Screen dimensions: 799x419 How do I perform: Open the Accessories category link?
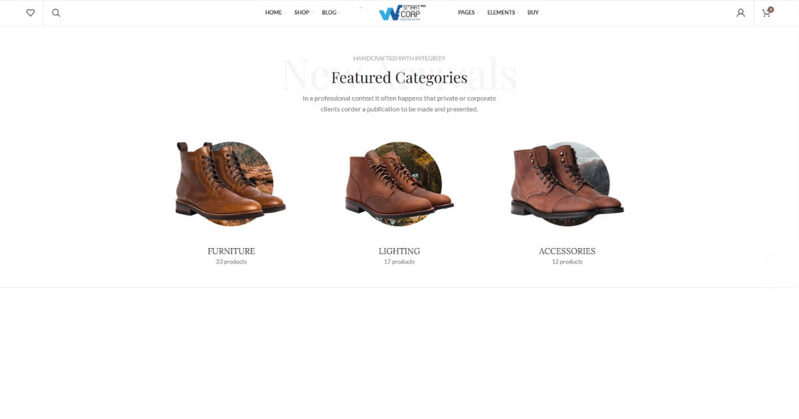click(x=567, y=251)
